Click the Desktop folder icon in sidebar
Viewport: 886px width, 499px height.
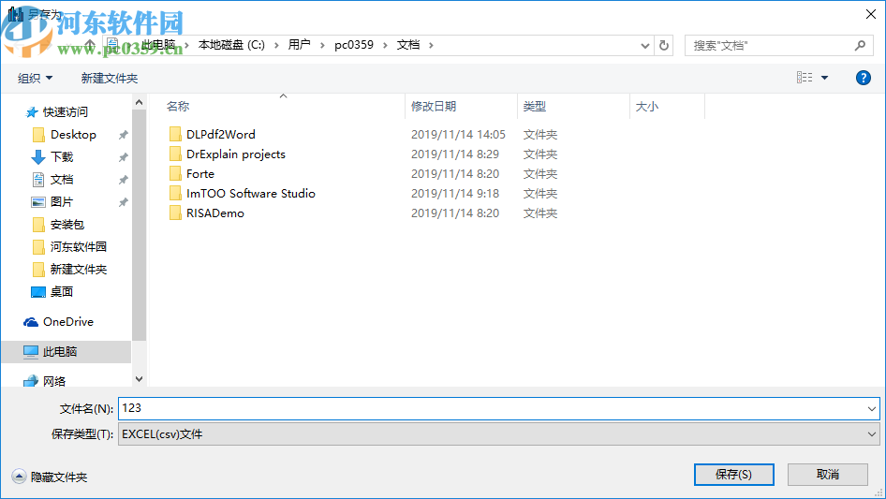[38, 135]
